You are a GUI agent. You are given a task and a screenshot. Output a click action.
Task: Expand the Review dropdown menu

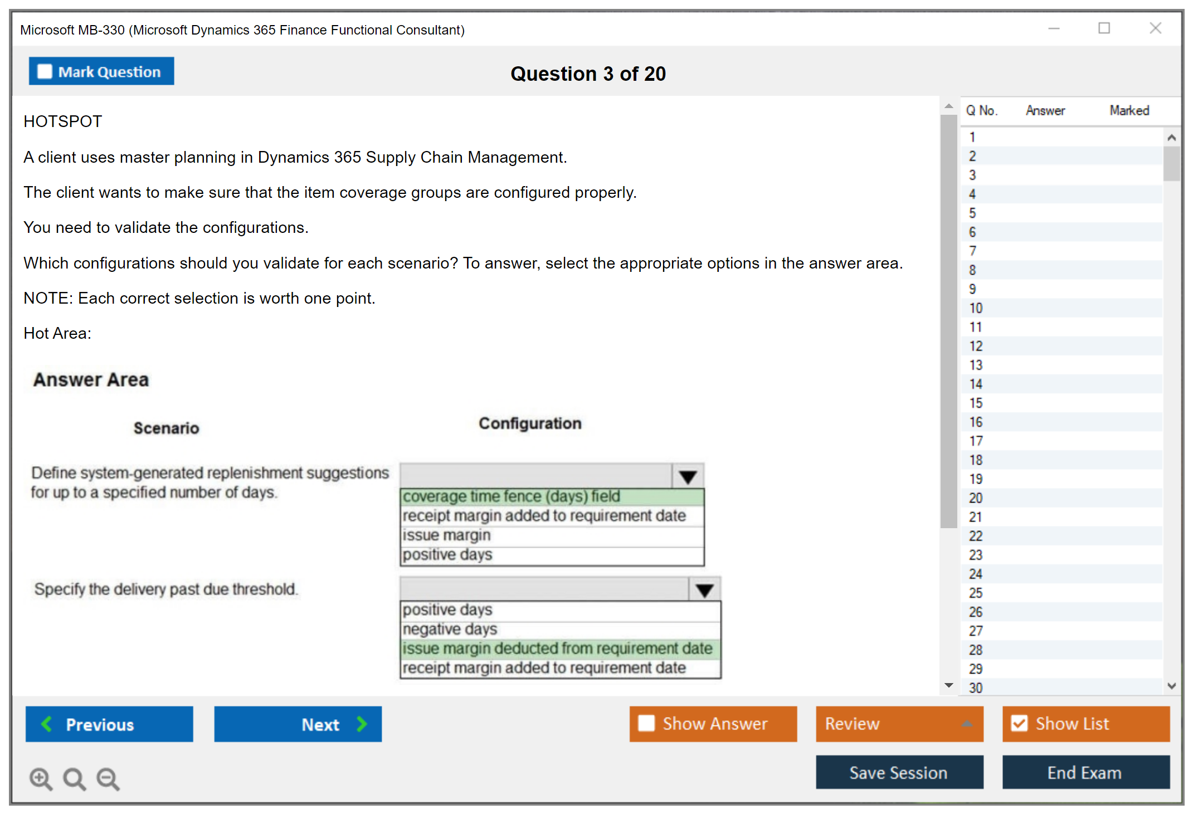pyautogui.click(x=967, y=724)
